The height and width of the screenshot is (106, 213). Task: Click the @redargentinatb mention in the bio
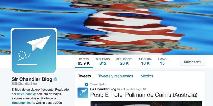pyautogui.click(x=23, y=102)
